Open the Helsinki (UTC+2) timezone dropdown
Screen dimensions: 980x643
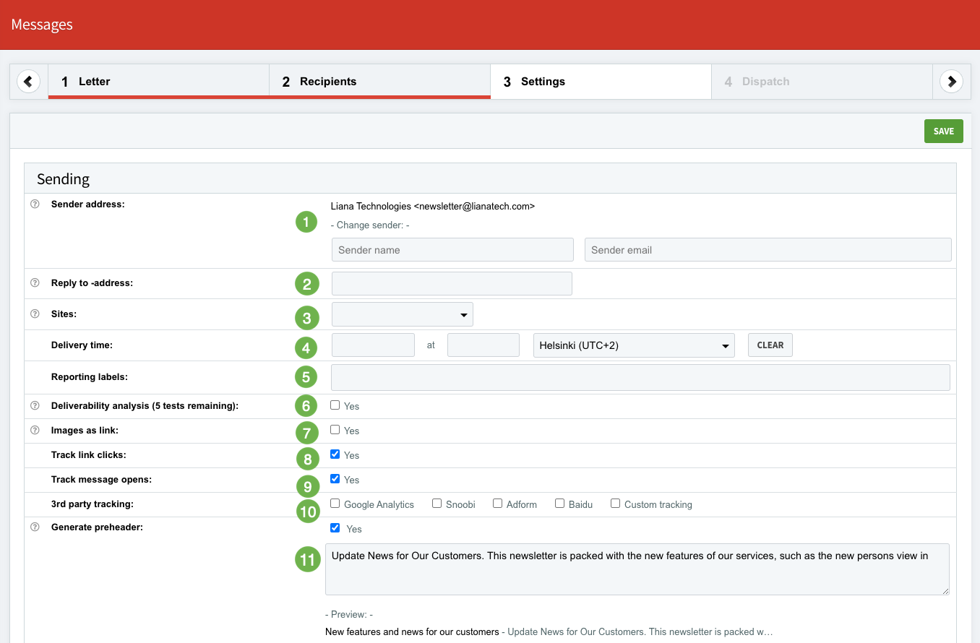coord(634,345)
